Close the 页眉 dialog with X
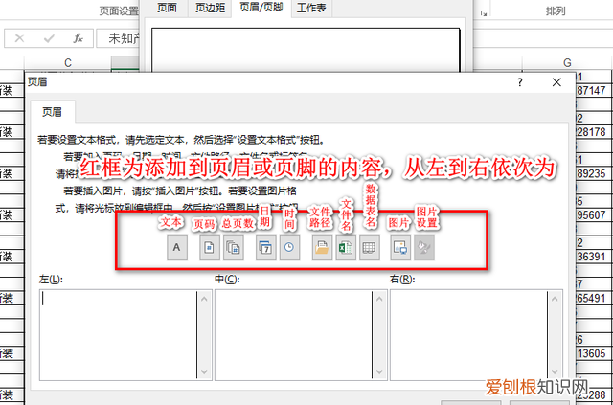The width and height of the screenshot is (613, 405). (556, 82)
